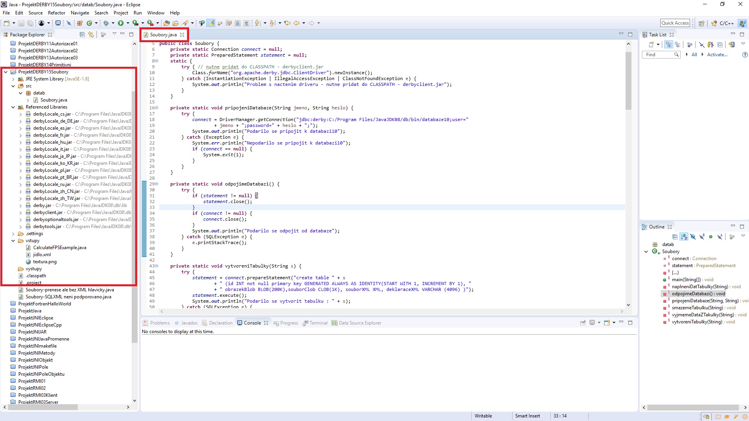Screen dimensions: 749x421
Task: Expand the derbyclient.jar library entry
Action: click(21, 212)
